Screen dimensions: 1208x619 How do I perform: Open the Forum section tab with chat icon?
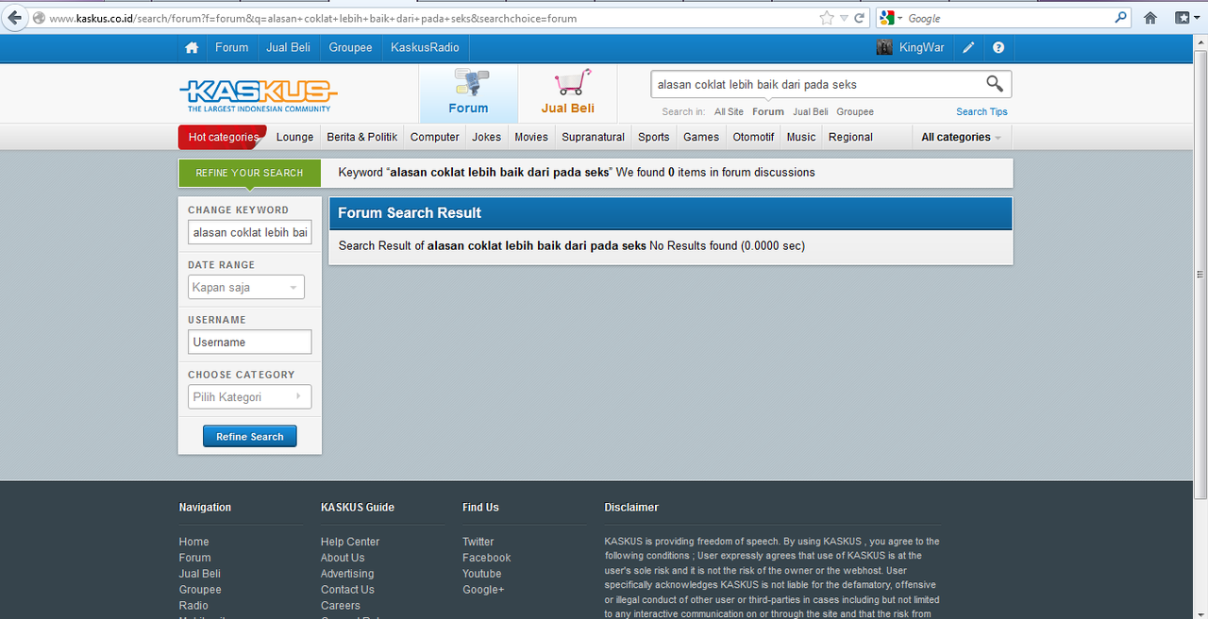click(468, 92)
